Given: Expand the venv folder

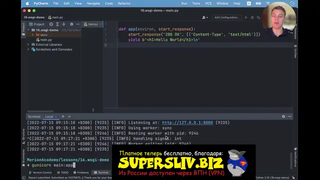Looking at the screenshot, I should 32,35.
